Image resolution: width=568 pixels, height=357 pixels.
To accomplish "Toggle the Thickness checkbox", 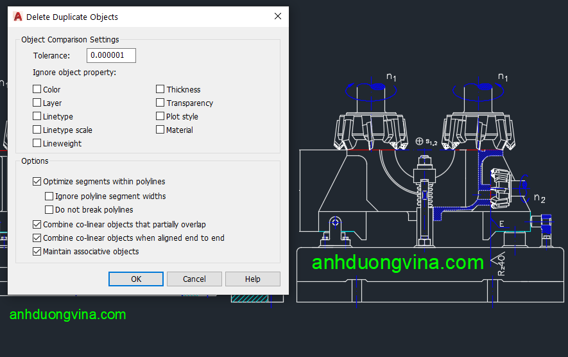I will pyautogui.click(x=160, y=90).
